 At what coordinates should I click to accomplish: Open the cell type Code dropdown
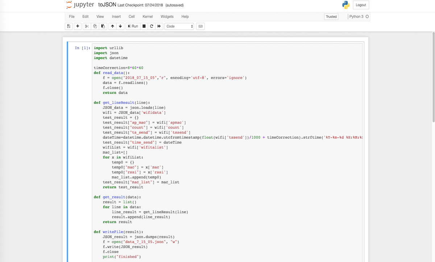coord(179,26)
